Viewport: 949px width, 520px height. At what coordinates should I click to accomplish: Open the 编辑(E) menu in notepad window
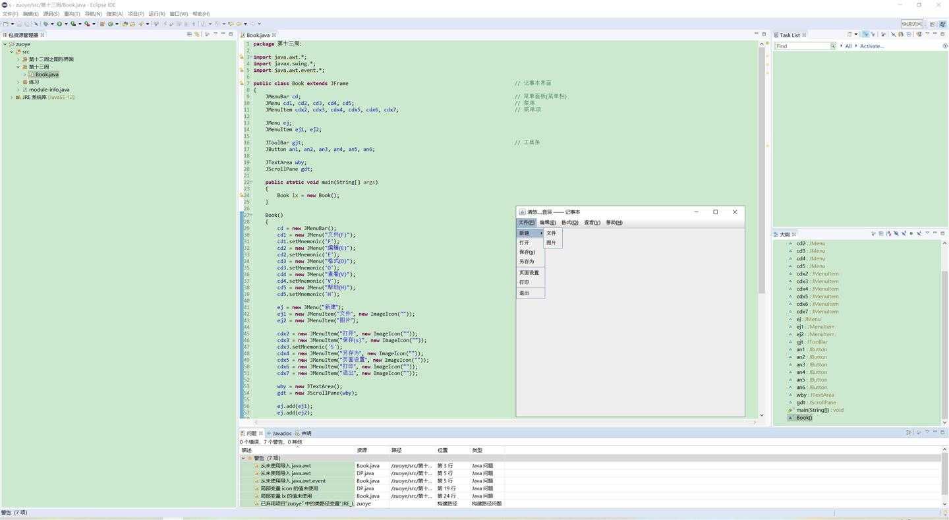[548, 223]
